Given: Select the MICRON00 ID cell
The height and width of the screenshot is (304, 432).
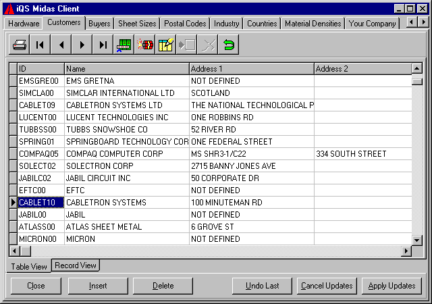Looking at the screenshot, I should [x=40, y=238].
